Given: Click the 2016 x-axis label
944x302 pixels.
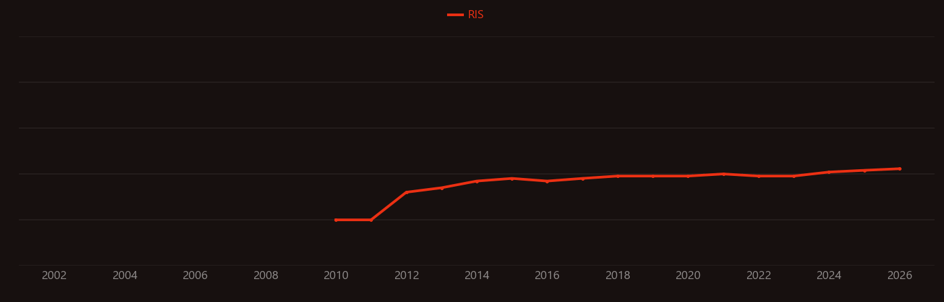Looking at the screenshot, I should [x=547, y=276].
